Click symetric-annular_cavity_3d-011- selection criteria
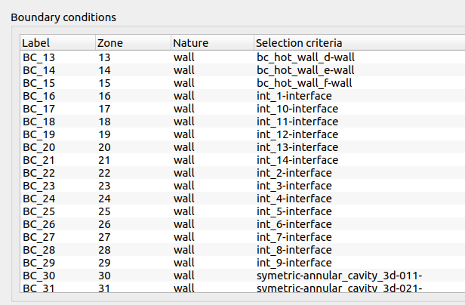This screenshot has width=465, height=305. point(339,276)
